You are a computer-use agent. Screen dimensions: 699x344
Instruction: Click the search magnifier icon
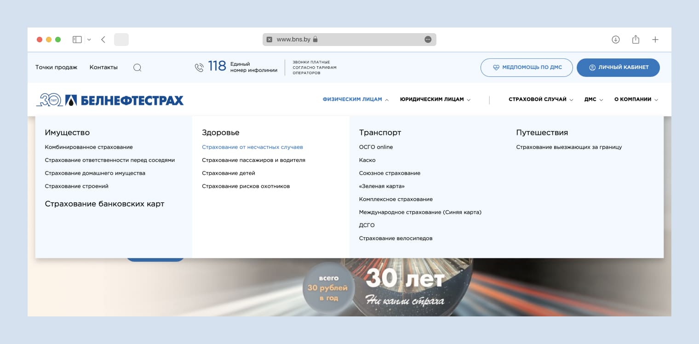pos(137,68)
